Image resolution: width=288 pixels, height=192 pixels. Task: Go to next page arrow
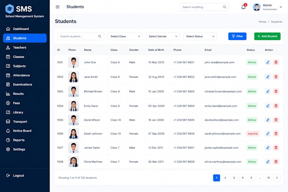point(277,178)
